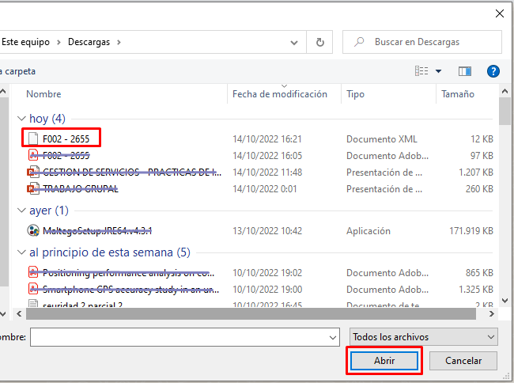Click the file name input field
The height and width of the screenshot is (383, 514).
185,337
